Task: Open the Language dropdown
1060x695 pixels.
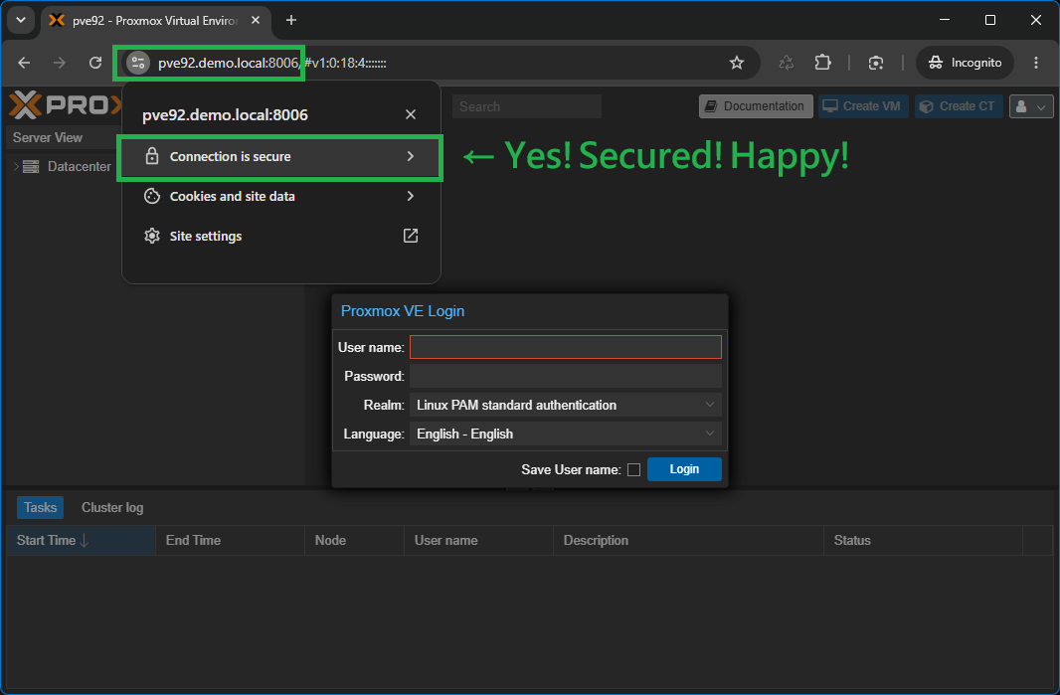Action: pos(566,434)
